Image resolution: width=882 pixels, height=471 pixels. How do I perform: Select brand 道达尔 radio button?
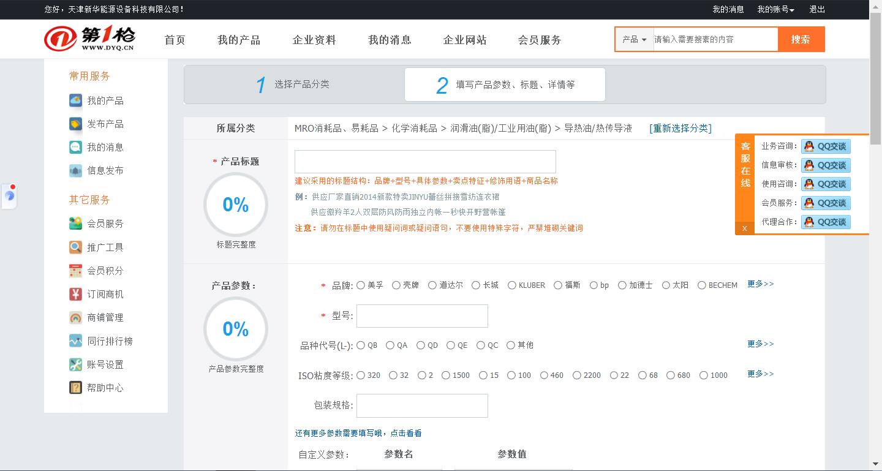(x=432, y=285)
